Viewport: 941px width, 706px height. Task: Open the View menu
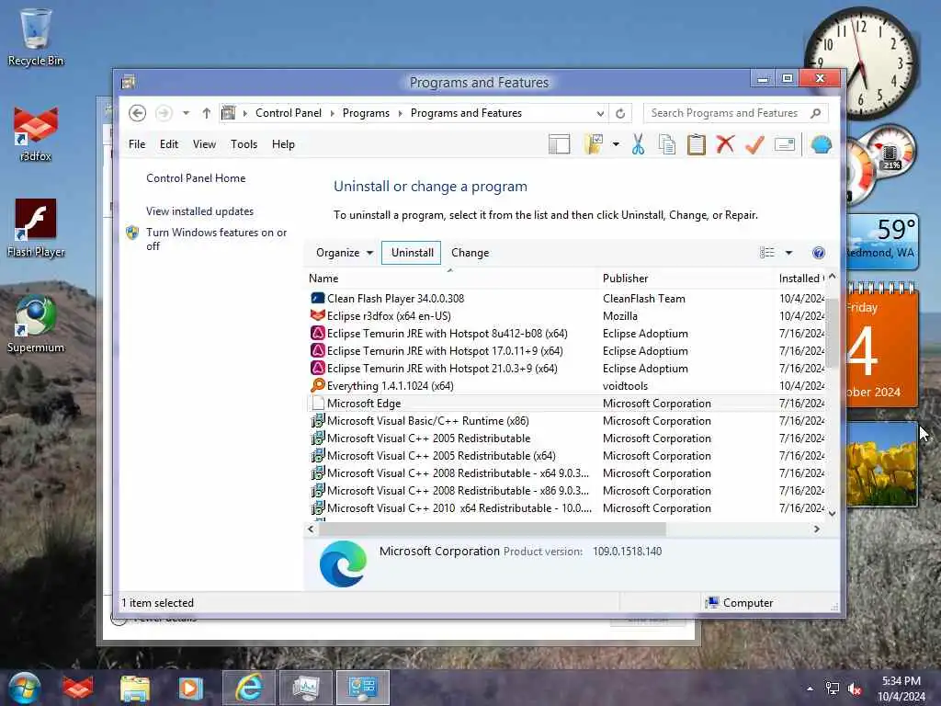pos(204,144)
